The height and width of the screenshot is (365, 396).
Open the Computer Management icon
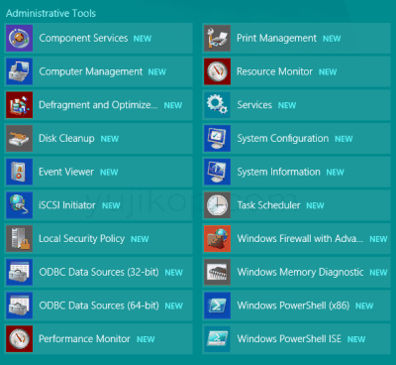tap(19, 71)
